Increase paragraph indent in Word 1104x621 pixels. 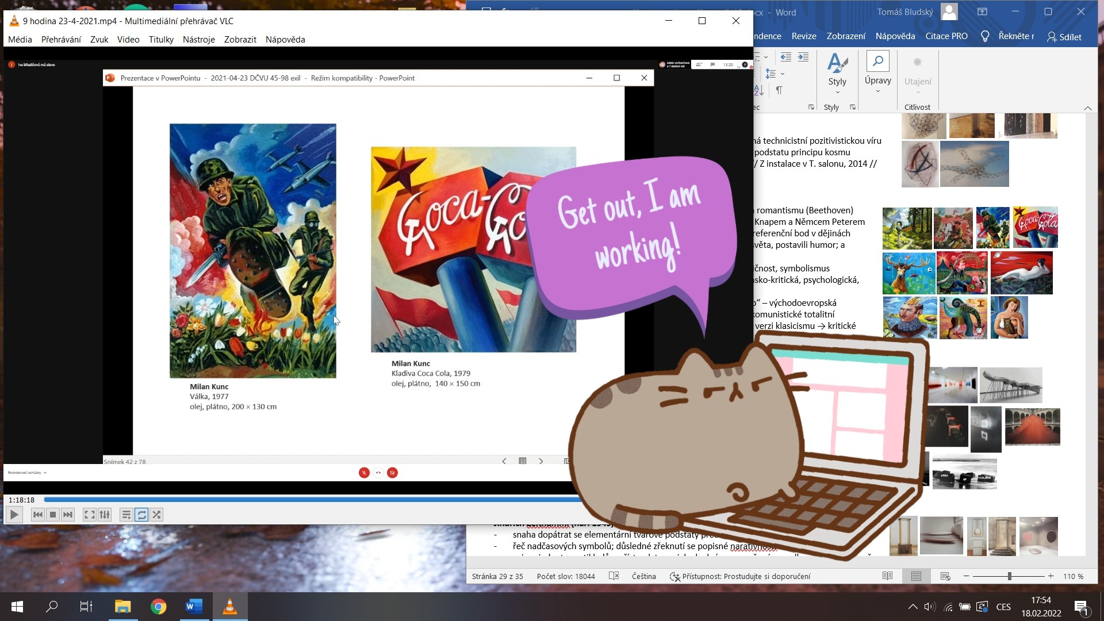tap(803, 57)
